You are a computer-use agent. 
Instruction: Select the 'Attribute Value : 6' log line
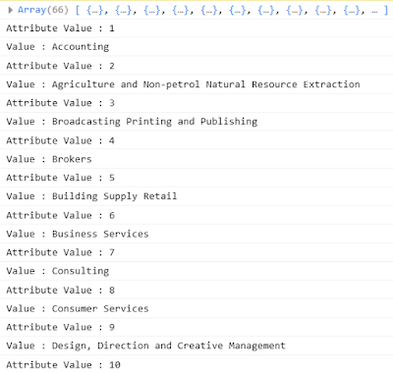(196, 215)
